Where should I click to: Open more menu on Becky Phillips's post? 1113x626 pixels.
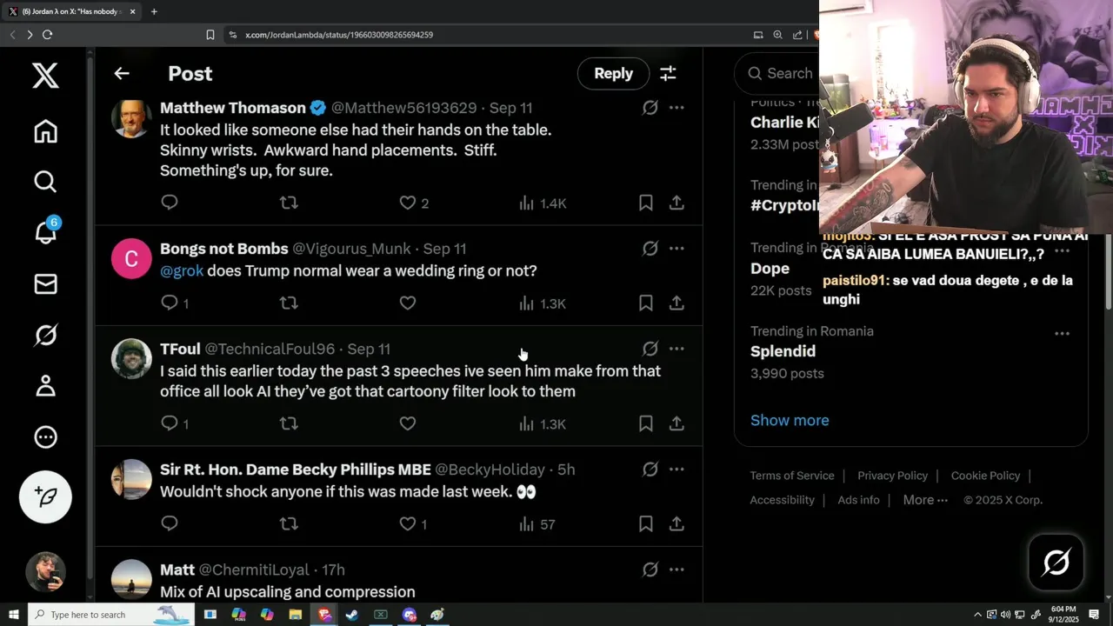pos(676,469)
